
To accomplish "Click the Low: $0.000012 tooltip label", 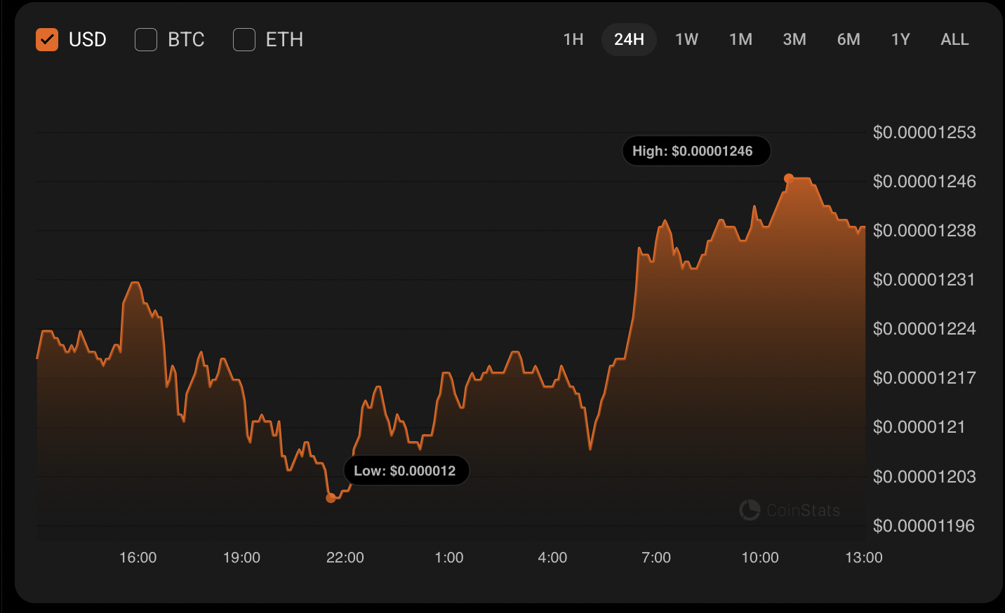I will point(406,471).
